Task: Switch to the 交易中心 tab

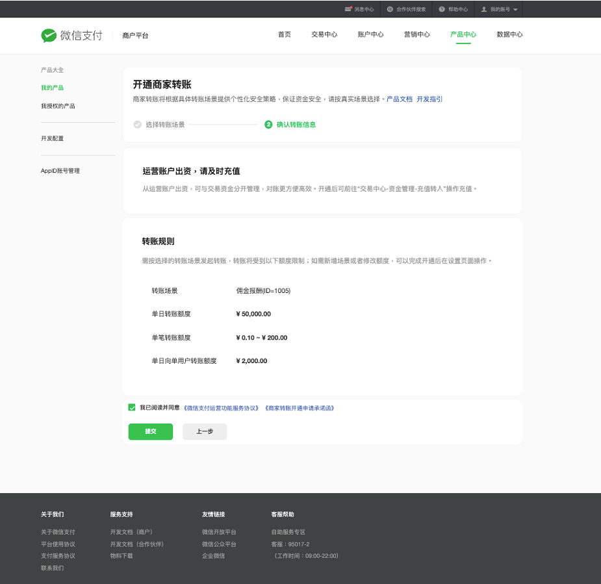Action: [x=324, y=35]
